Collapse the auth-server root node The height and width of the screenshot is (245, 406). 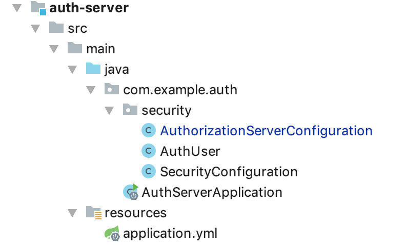pyautogui.click(x=17, y=8)
